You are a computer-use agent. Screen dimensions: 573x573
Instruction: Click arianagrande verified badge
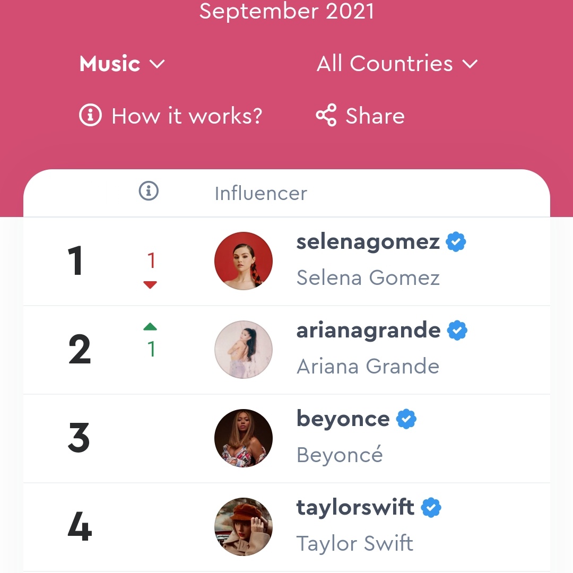(457, 331)
